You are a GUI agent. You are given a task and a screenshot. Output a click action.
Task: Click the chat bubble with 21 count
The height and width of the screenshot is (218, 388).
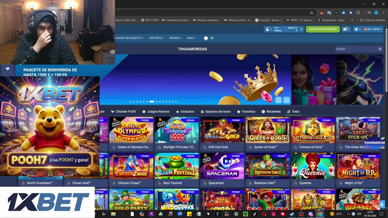tap(209, 38)
